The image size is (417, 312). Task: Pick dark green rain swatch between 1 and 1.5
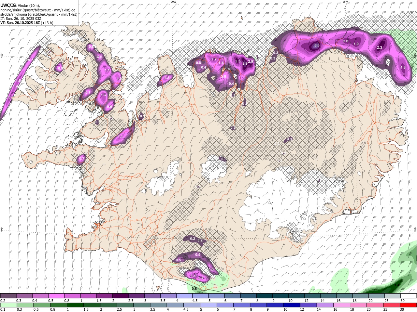point(75,305)
